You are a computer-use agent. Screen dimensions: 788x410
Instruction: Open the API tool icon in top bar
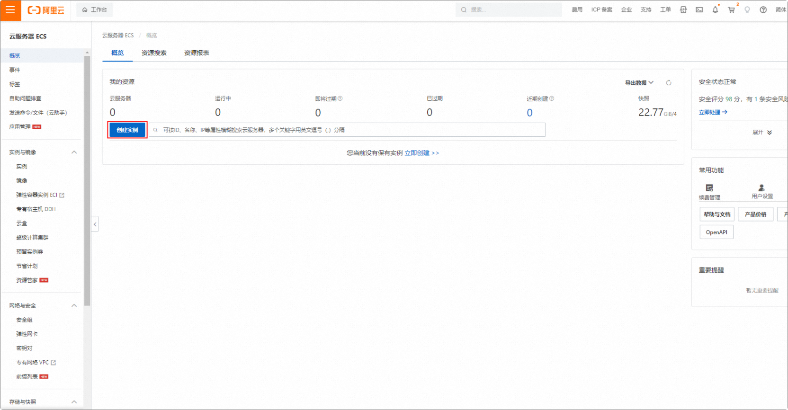click(683, 9)
